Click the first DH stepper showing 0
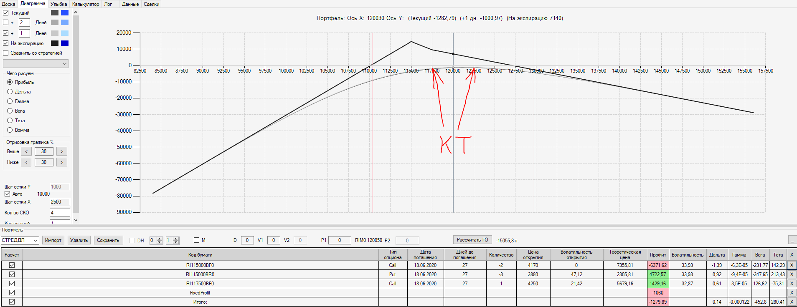The width and height of the screenshot is (797, 307). click(156, 240)
